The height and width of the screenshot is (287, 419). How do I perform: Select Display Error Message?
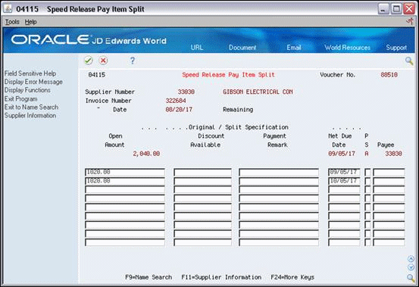33,82
